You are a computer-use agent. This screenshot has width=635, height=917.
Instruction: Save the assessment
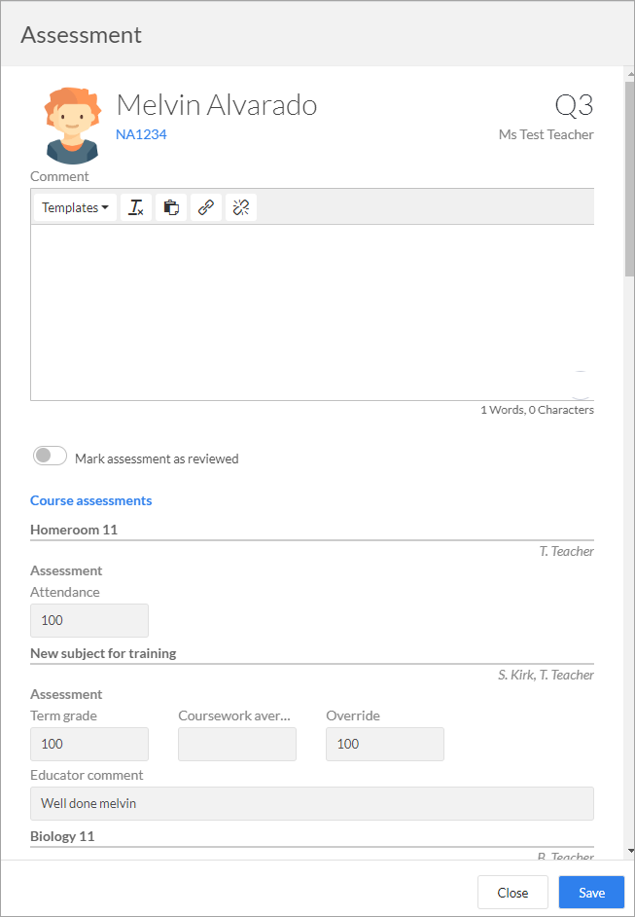tap(592, 893)
